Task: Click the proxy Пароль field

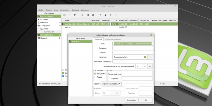Action: point(145,93)
